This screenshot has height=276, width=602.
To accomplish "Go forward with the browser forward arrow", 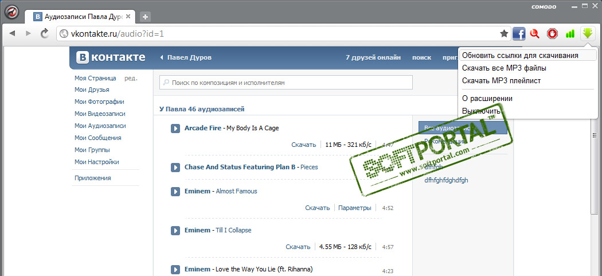I will tap(29, 33).
